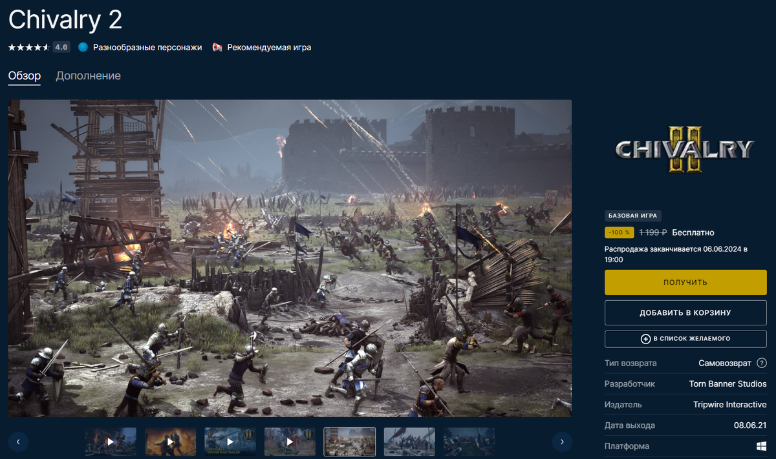Play the fourth video thumbnail in the carousel
This screenshot has width=776, height=459.
290,442
